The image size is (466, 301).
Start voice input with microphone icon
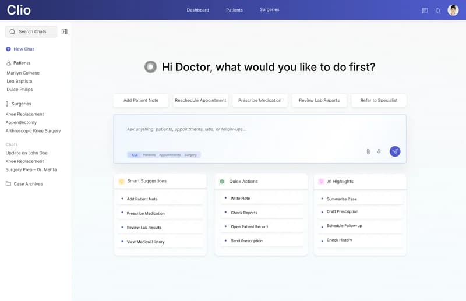379,151
